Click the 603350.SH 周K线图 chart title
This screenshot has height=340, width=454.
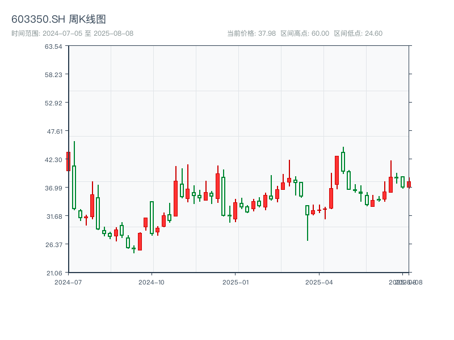(58, 19)
